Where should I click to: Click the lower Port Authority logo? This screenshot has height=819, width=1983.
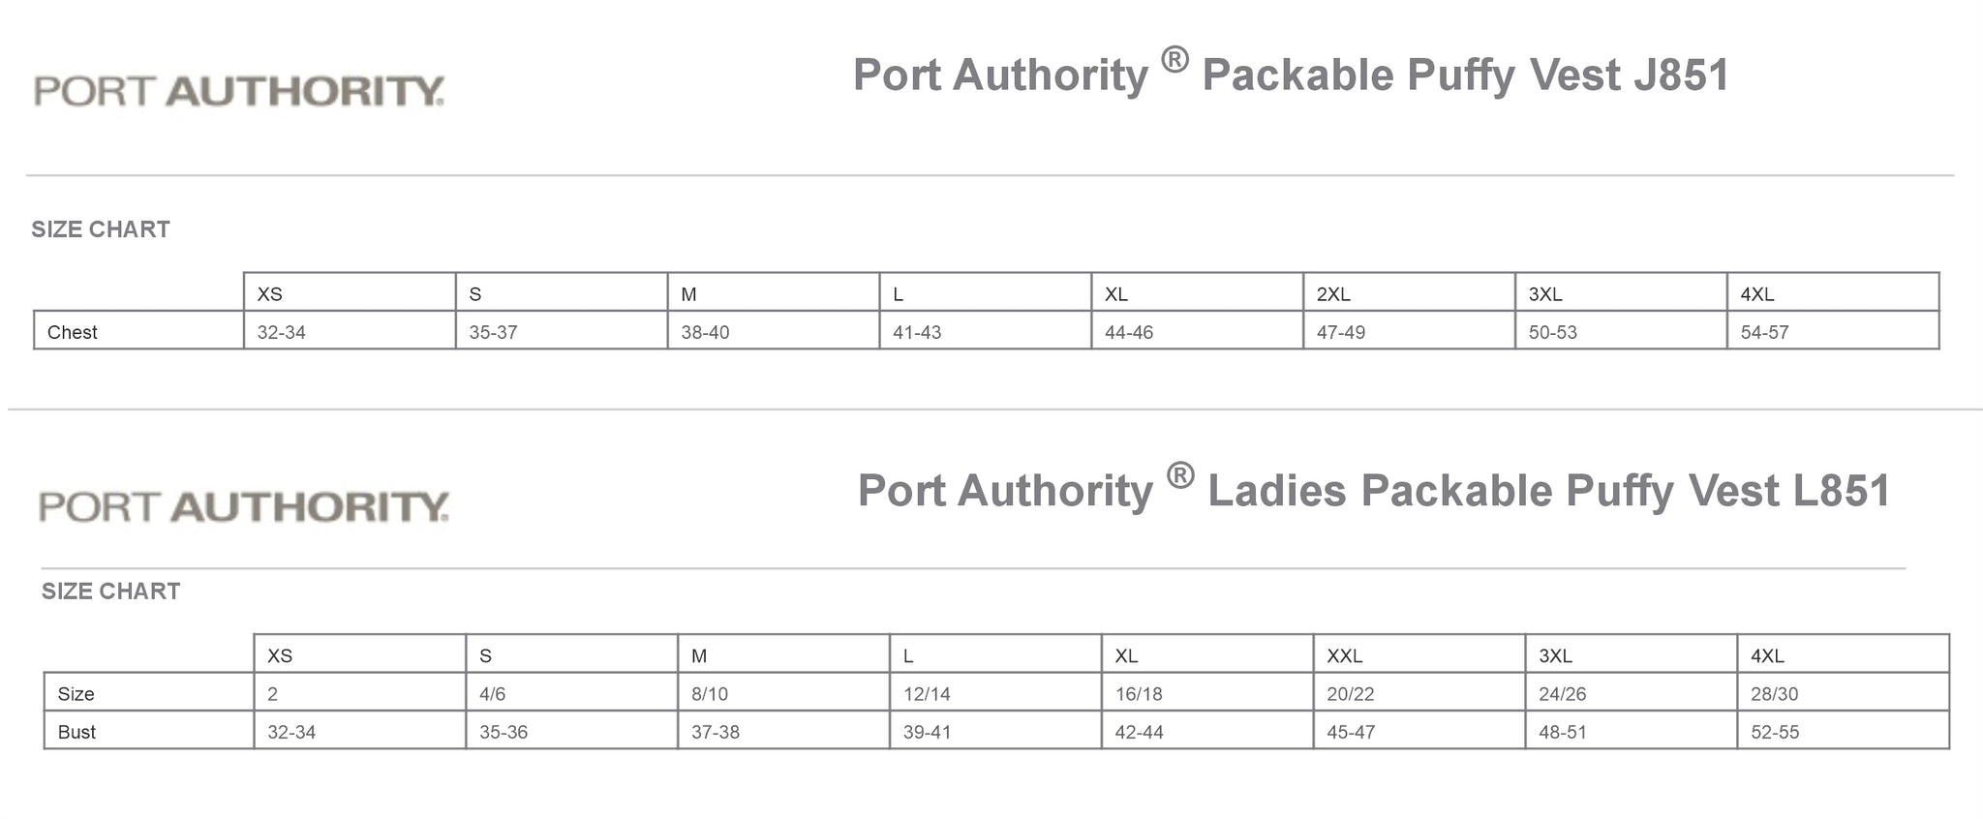tap(243, 506)
